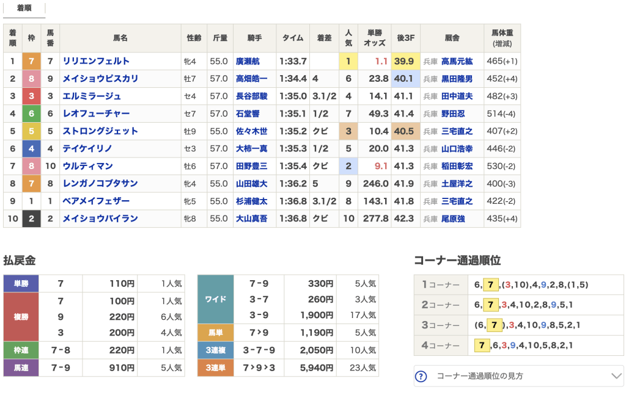Click the 馬単 payout label
626x398 pixels.
[216, 333]
